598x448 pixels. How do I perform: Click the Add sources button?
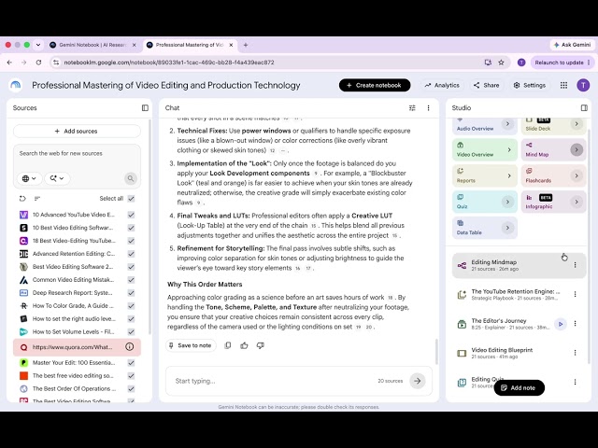click(77, 131)
